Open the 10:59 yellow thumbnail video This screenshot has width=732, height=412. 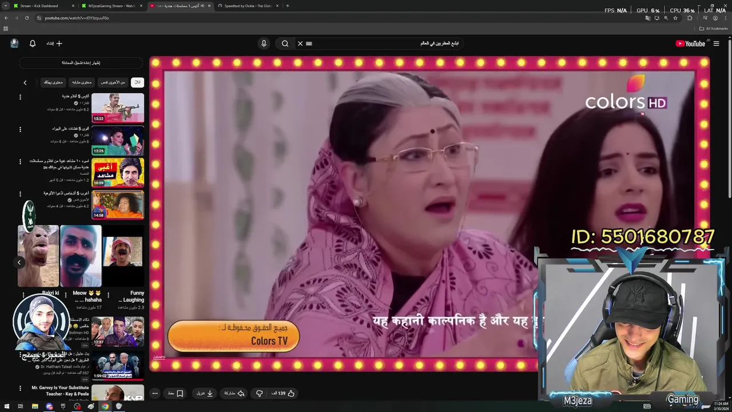click(x=118, y=172)
